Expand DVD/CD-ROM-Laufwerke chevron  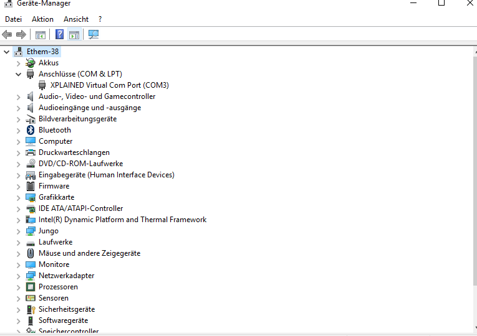(x=18, y=164)
